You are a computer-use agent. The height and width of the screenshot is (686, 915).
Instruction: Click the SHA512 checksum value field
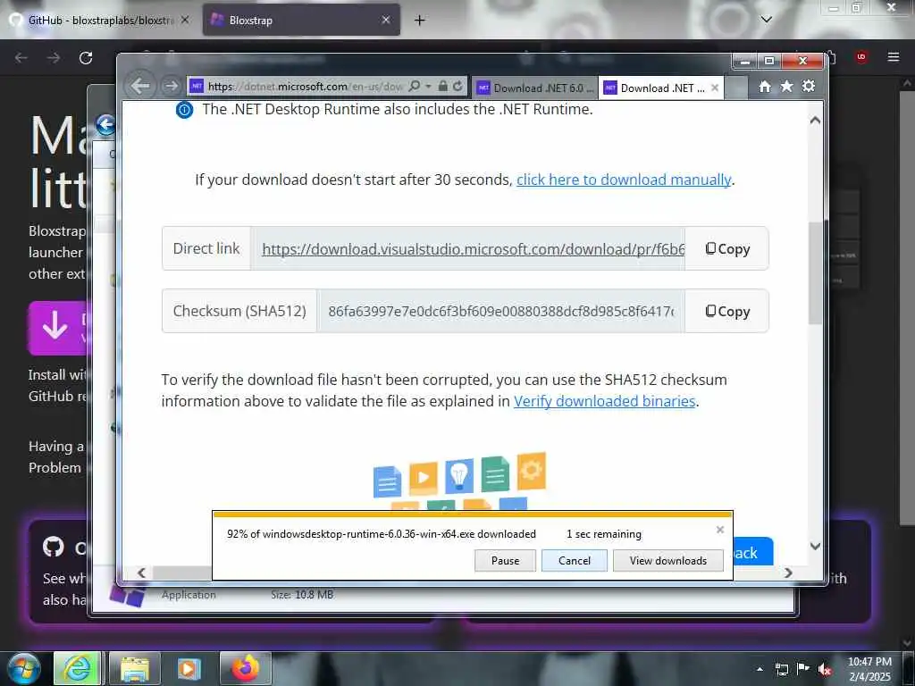tap(500, 312)
